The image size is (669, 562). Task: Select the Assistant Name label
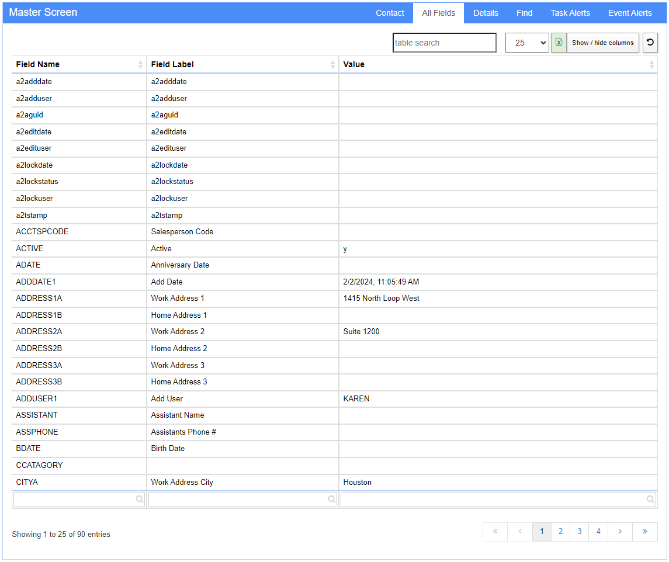[x=178, y=415]
